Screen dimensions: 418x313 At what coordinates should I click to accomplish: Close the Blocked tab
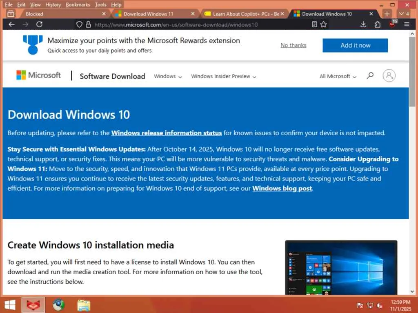[104, 13]
